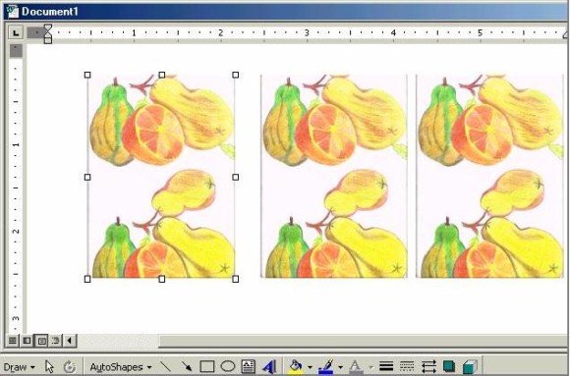Insert WordArt
Image resolution: width=570 pixels, height=376 pixels.
[x=269, y=366]
